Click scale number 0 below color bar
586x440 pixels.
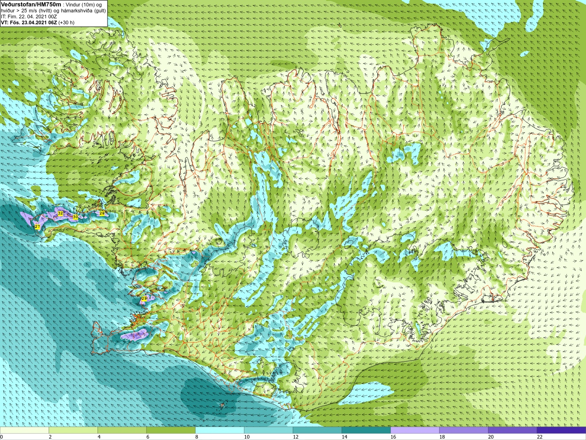[2, 437]
